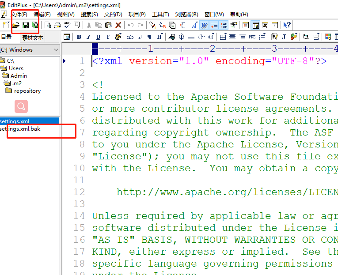Screen dimensions: 338x275
Task: Open Print Preview from the toolbar
Action: click(x=48, y=25)
